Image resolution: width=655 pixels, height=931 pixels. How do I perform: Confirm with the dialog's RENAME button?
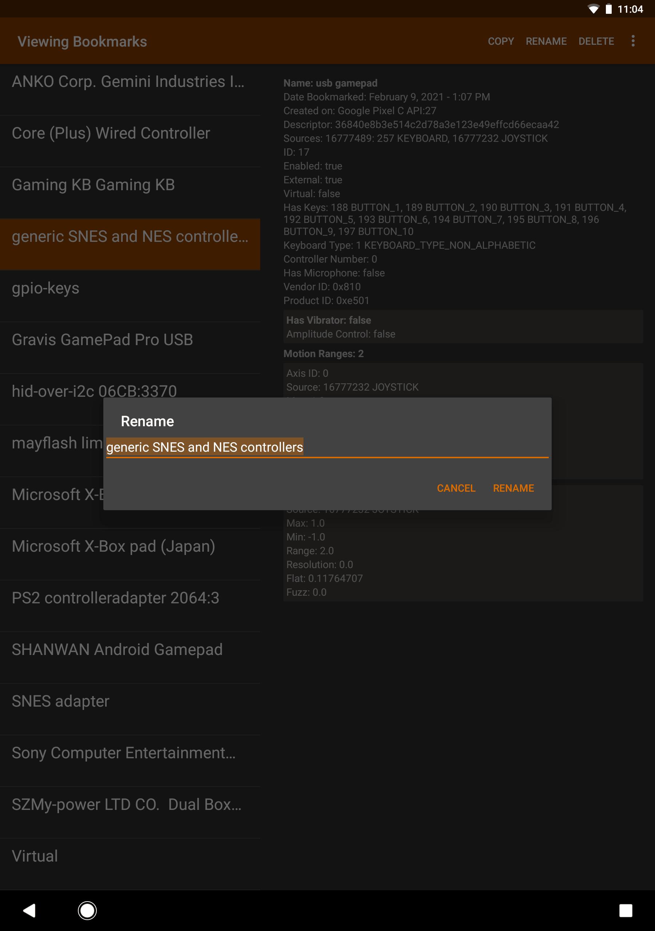(513, 488)
